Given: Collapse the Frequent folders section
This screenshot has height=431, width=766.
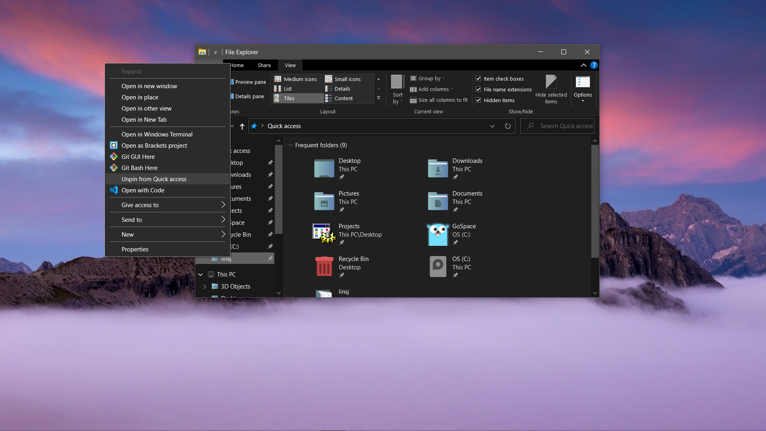Looking at the screenshot, I should 290,145.
